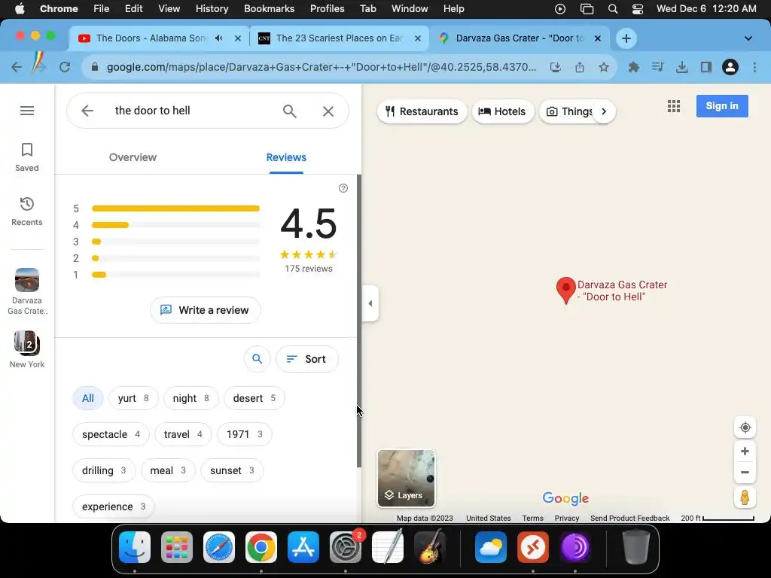Switch to the Overview tab
The image size is (771, 578).
(133, 157)
